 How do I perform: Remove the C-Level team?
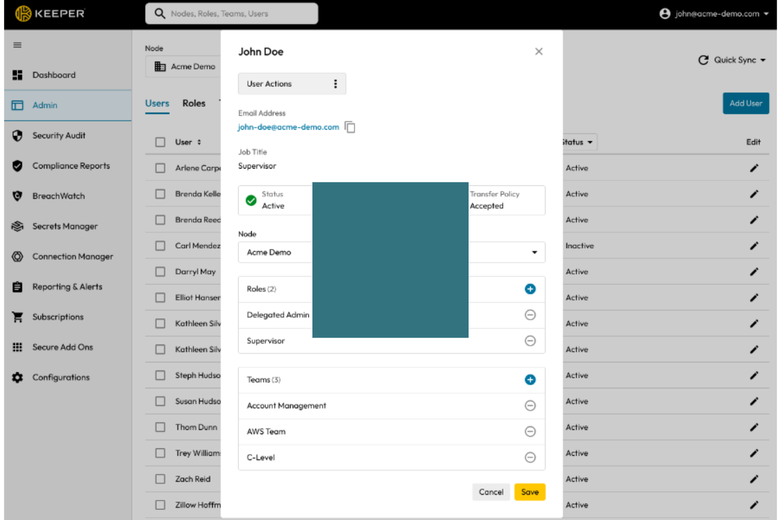point(530,457)
